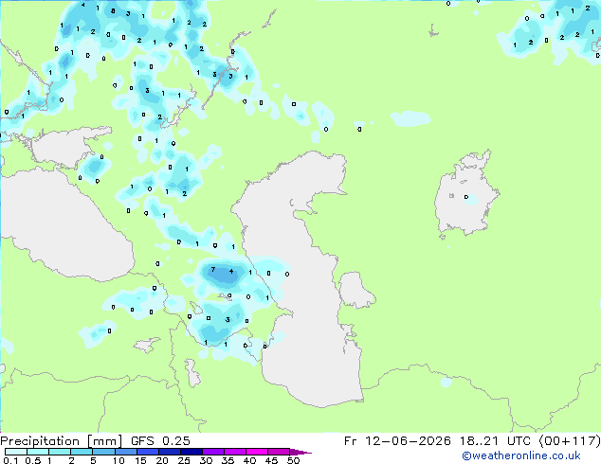
Task: Select the legend swatch between 0.5 and 1
Action: (38, 452)
